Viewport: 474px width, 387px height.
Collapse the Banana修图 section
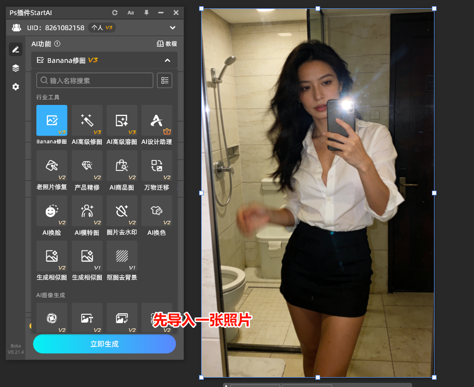pyautogui.click(x=167, y=60)
